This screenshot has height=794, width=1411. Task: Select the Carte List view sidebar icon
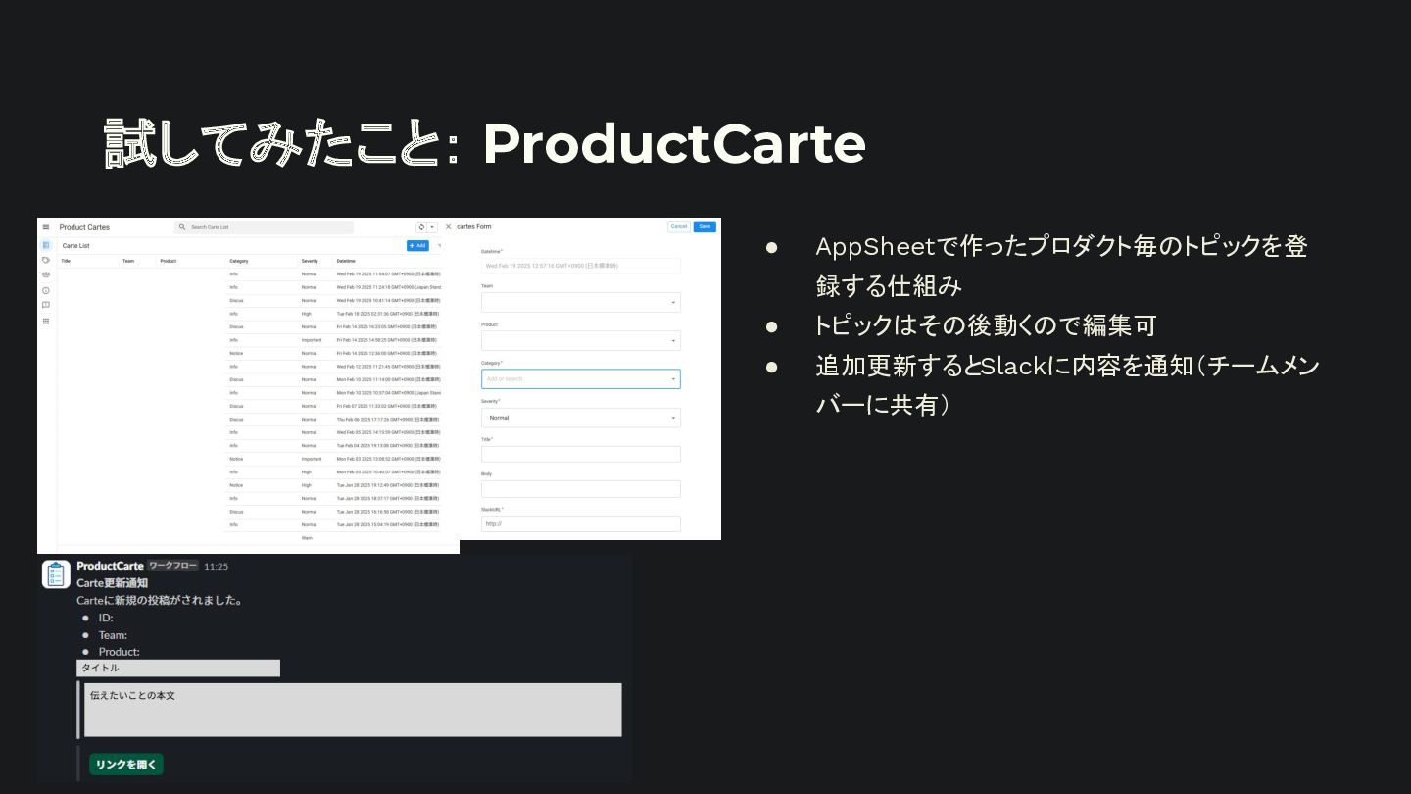(46, 245)
